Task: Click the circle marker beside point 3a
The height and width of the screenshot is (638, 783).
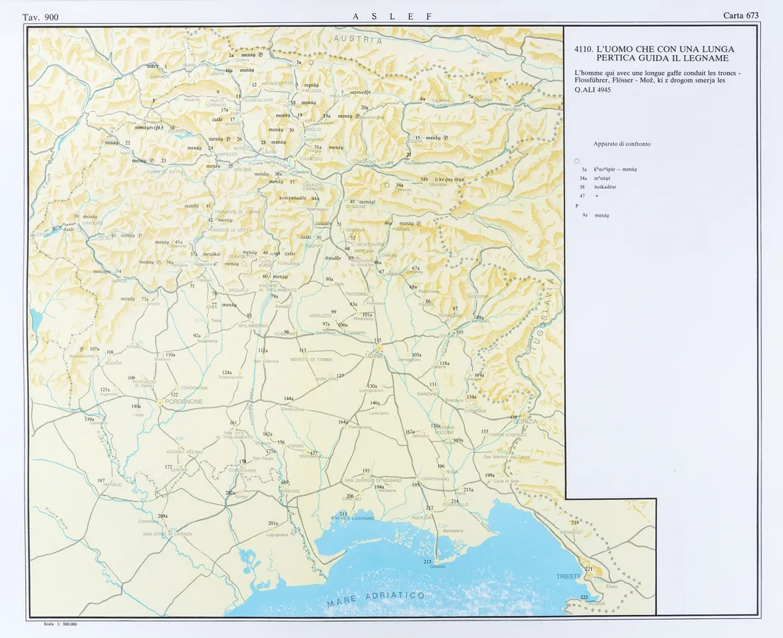Action: 311,62
